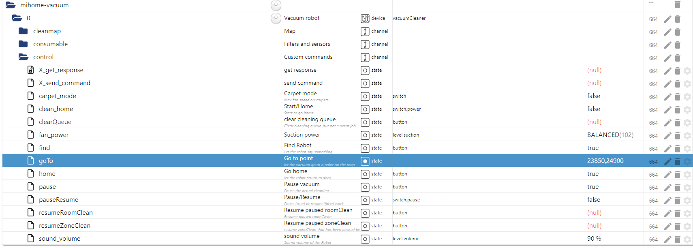The height and width of the screenshot is (248, 693).
Task: Expand the consumable folder
Action: point(24,44)
